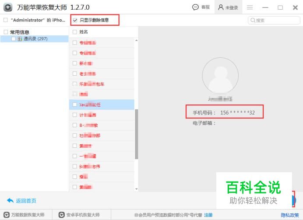Select contact row ending in 部
This screenshot has width=303, height=220.
pyautogui.click(x=102, y=136)
